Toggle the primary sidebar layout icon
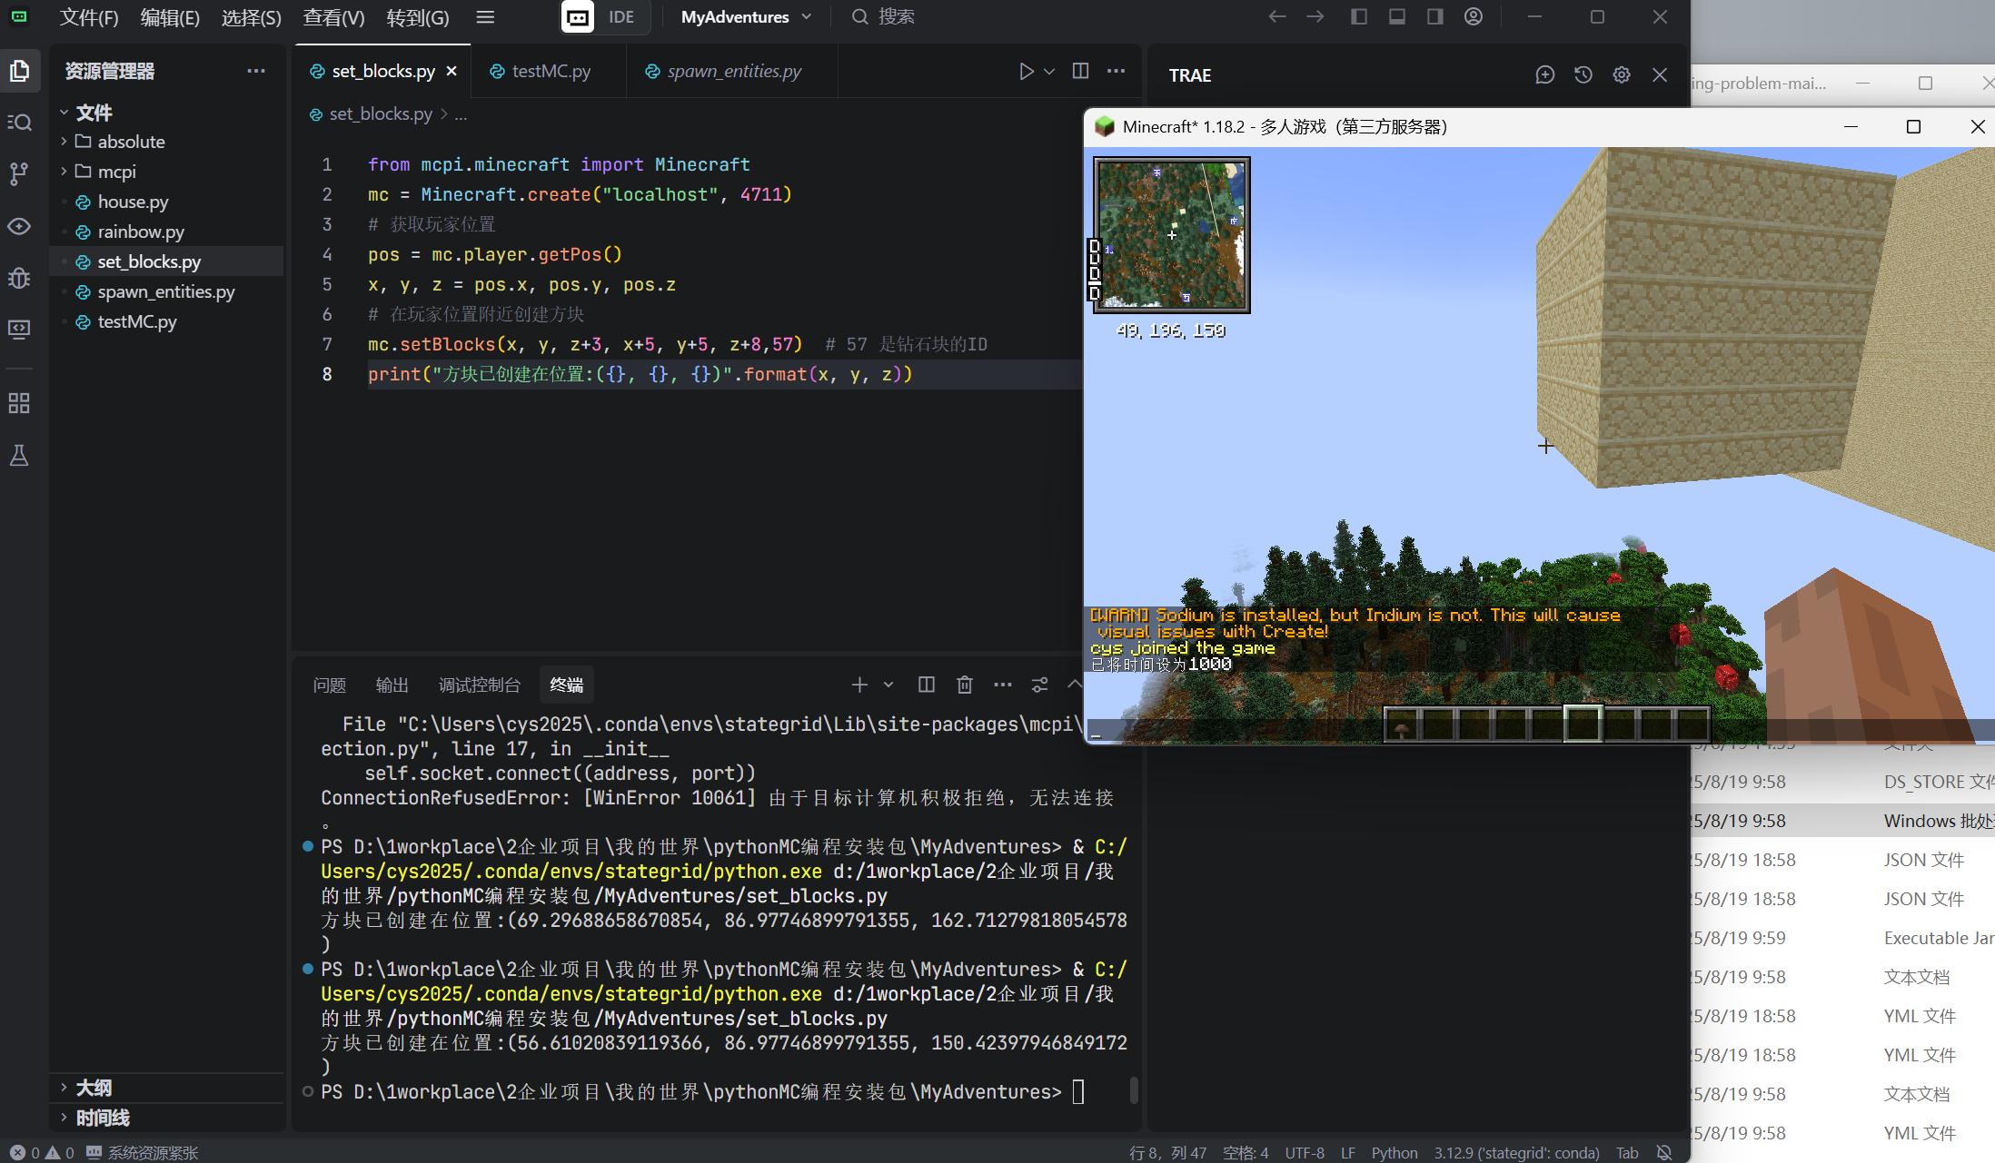The image size is (1995, 1163). pos(1359,16)
